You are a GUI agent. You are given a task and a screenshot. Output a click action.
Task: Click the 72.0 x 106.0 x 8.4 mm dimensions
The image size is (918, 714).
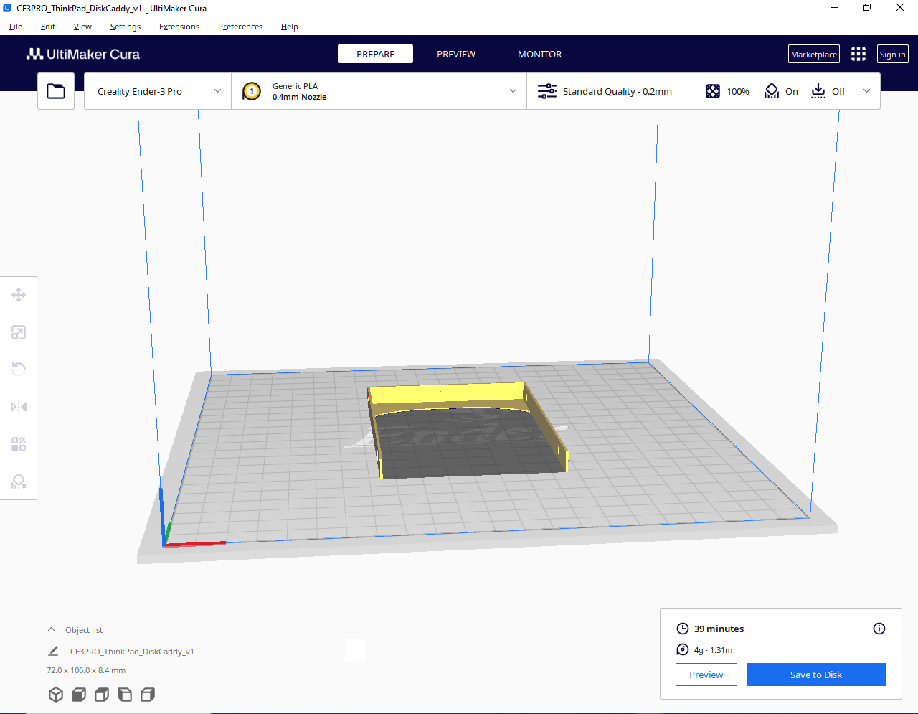coord(86,670)
